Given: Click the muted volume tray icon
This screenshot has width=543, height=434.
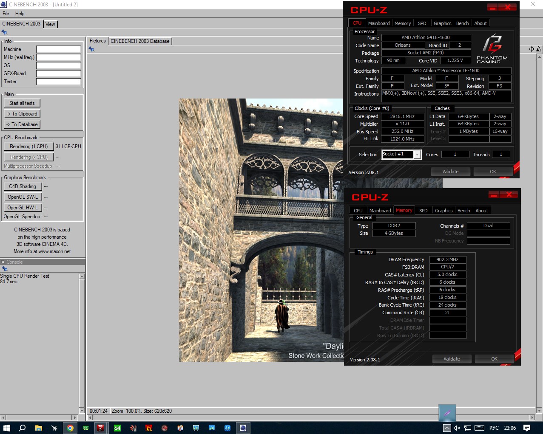Looking at the screenshot, I should coord(457,428).
